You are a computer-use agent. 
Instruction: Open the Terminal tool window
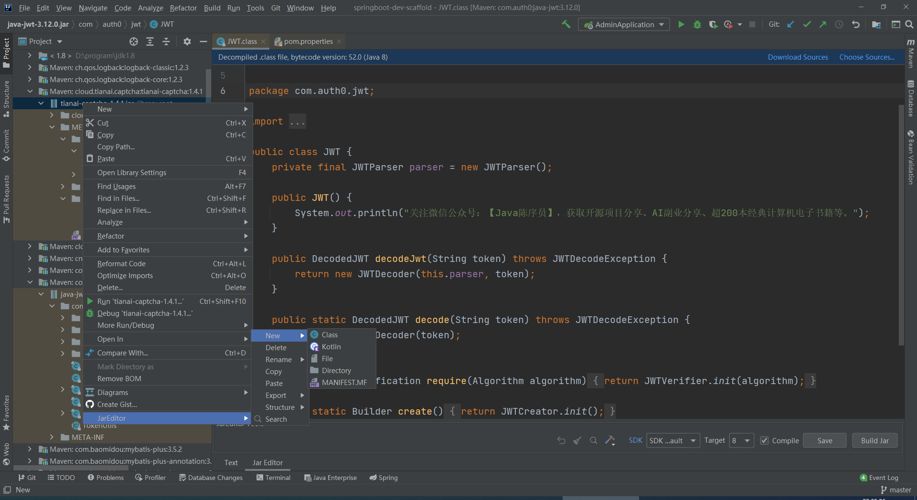[x=273, y=478]
